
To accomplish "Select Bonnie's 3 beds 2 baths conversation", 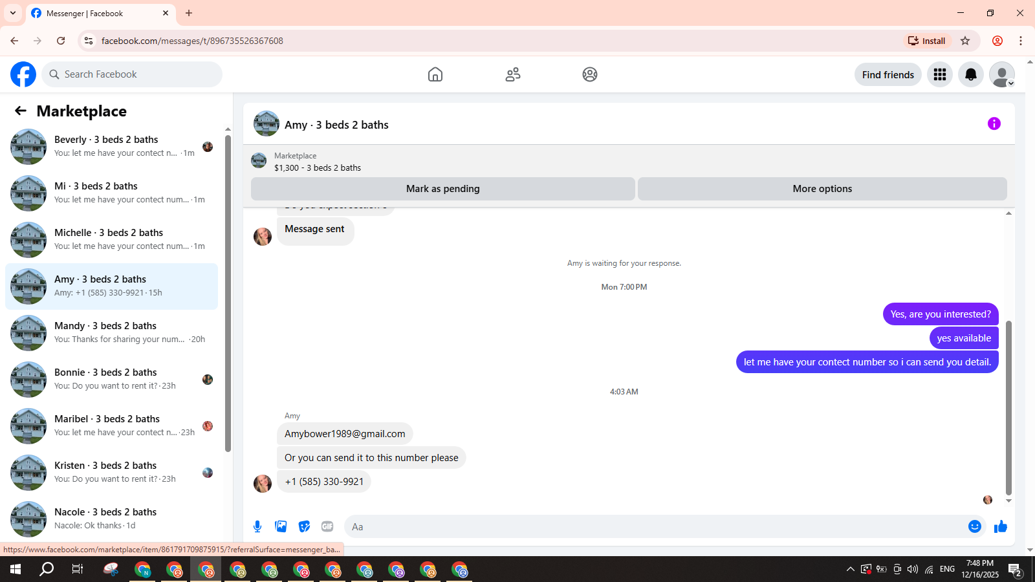I will click(111, 380).
